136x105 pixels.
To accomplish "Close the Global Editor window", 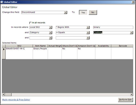I will (x=133, y=2).
